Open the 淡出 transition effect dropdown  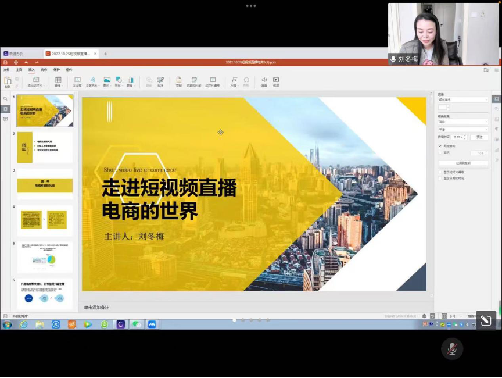[463, 122]
